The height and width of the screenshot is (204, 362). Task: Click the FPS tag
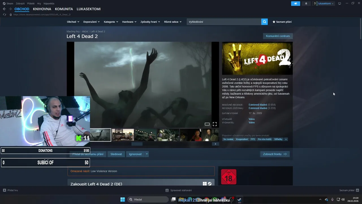click(x=253, y=139)
